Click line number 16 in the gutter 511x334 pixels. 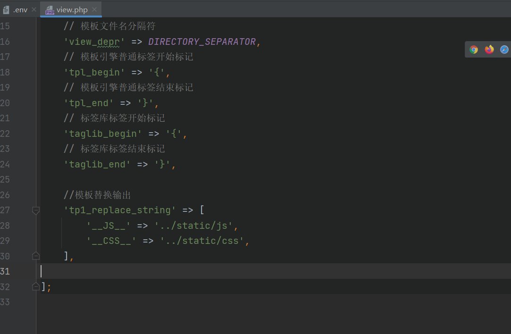5,42
